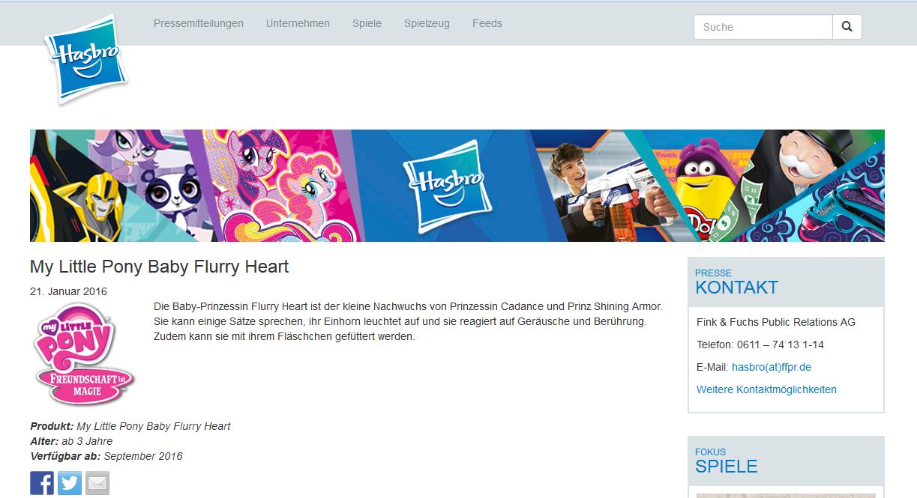This screenshot has width=917, height=498.
Task: Click the My Little Pony logo image
Action: coord(84,353)
